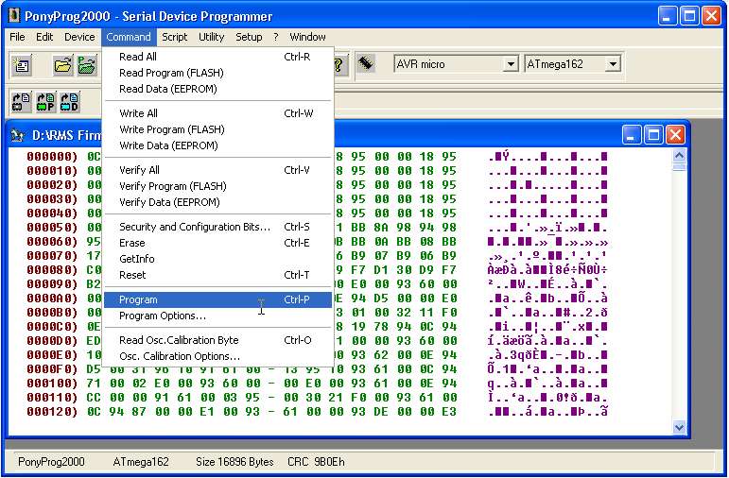Close the inner hex dump window
Viewport: 729px width, 478px height.
click(675, 135)
